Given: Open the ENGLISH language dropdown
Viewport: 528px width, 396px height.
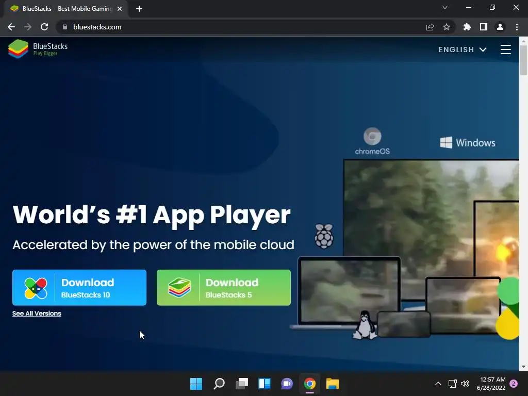Looking at the screenshot, I should tap(463, 49).
